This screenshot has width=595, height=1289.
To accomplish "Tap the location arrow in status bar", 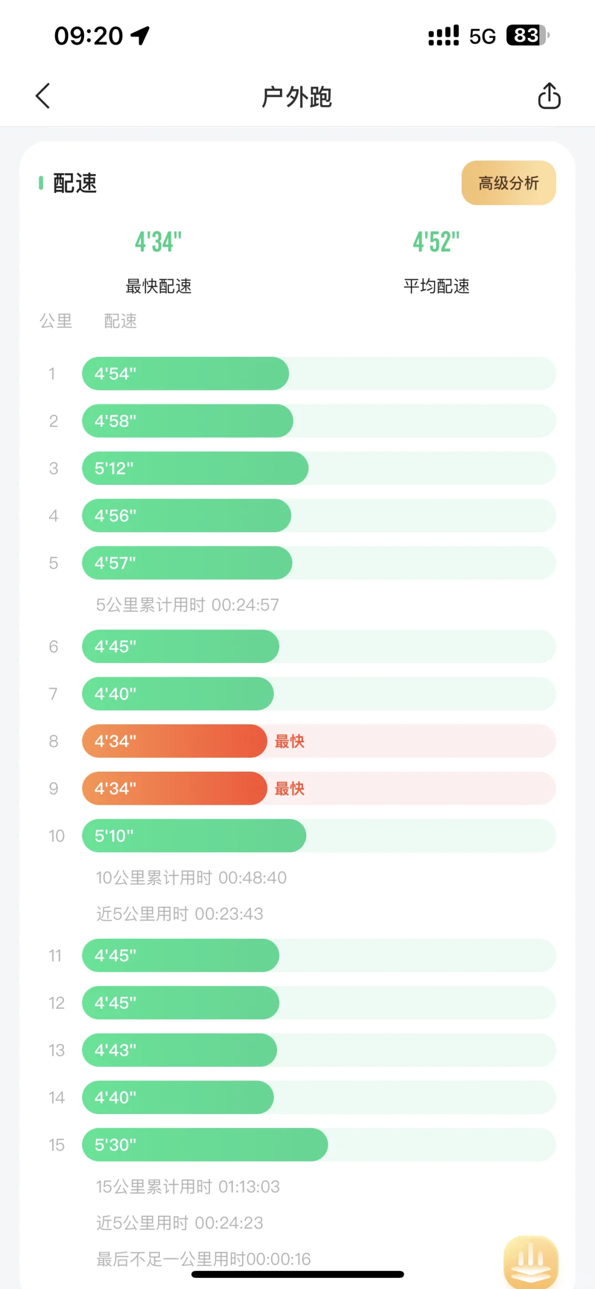I will click(x=140, y=36).
